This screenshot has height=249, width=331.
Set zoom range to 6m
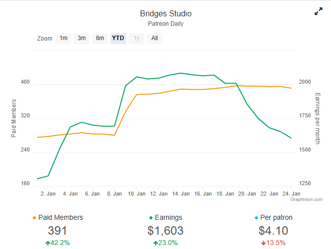[100, 39]
